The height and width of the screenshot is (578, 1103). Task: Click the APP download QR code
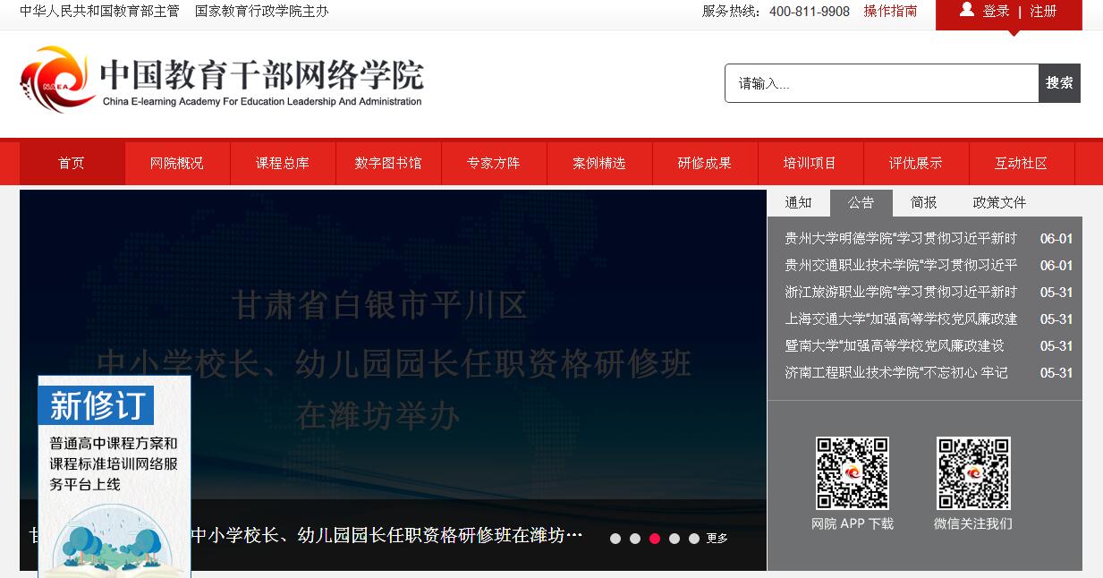point(852,472)
